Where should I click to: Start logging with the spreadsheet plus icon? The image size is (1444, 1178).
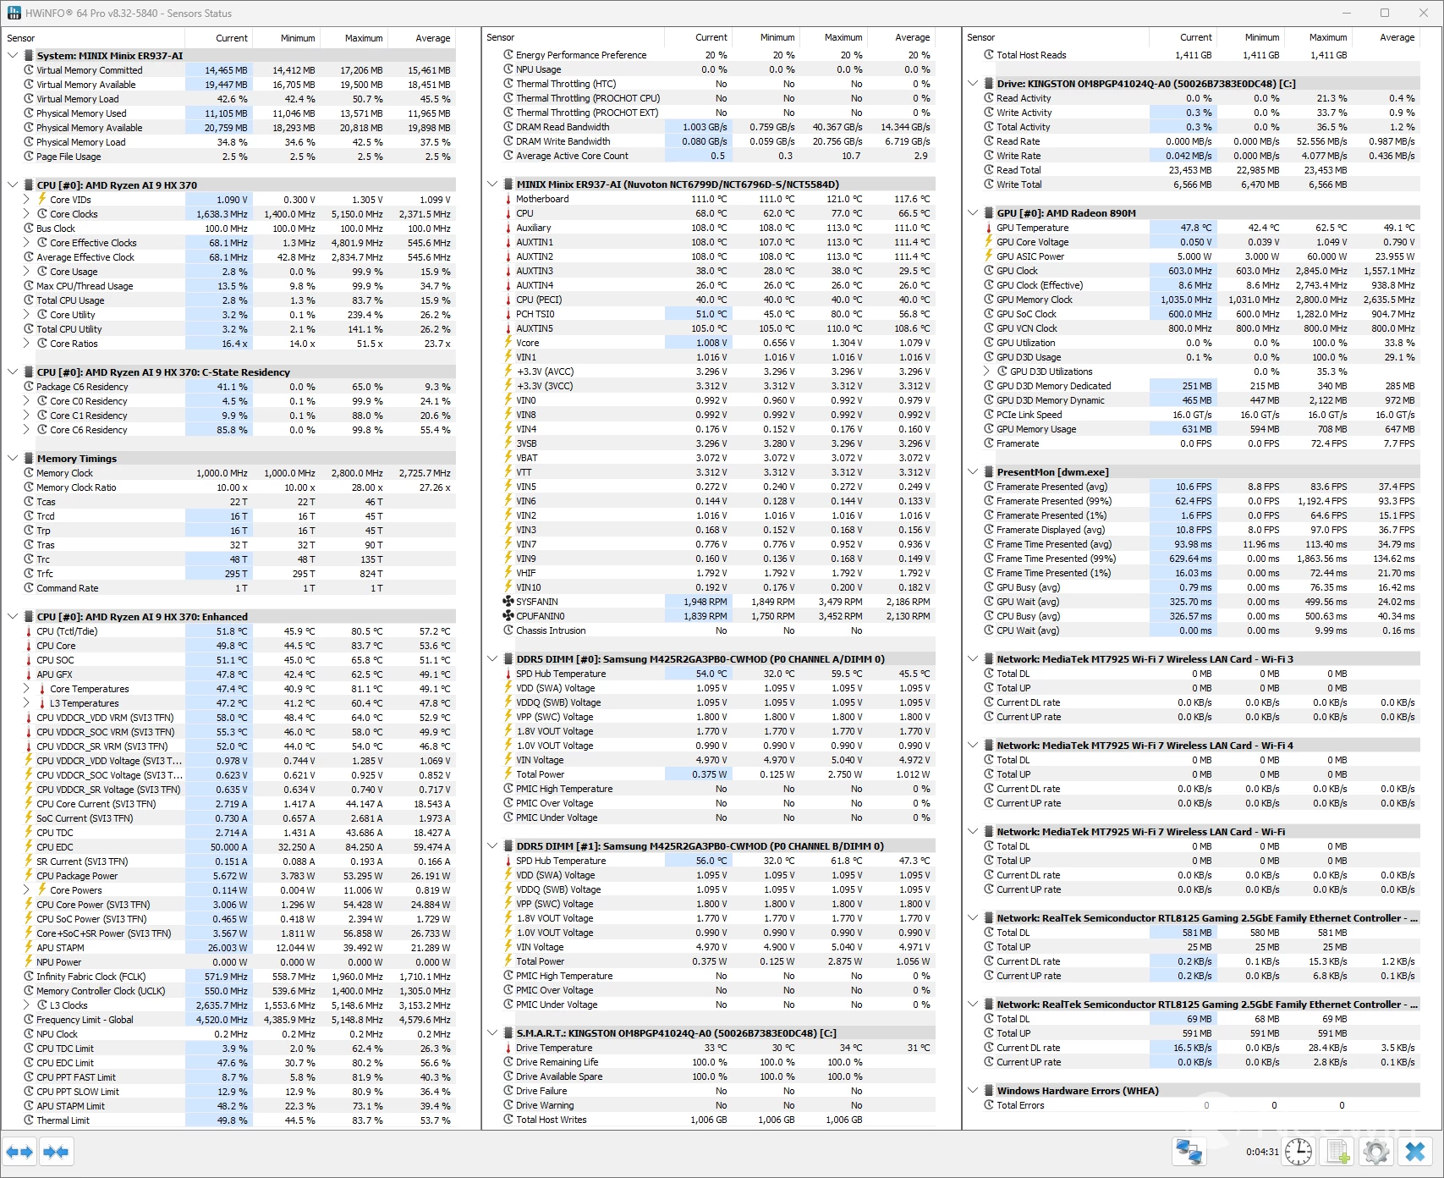tap(1339, 1152)
